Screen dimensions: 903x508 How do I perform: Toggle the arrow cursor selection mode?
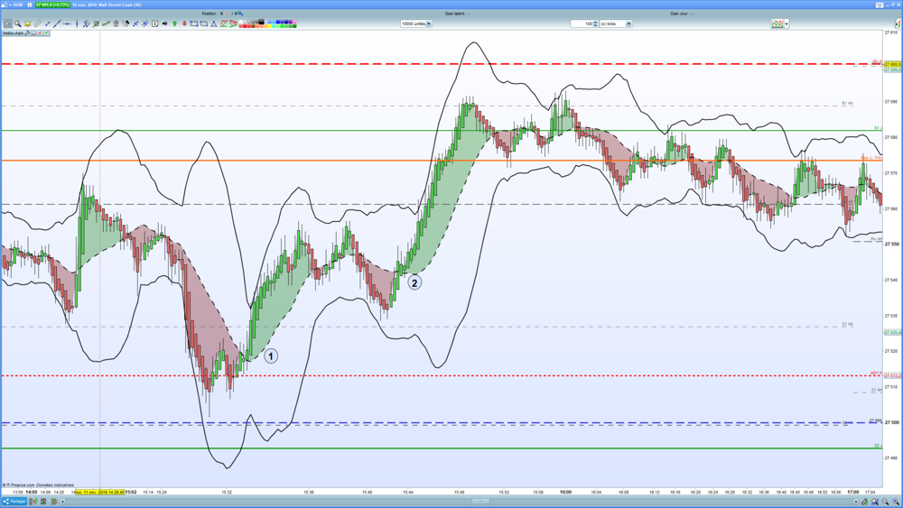pyautogui.click(x=7, y=23)
